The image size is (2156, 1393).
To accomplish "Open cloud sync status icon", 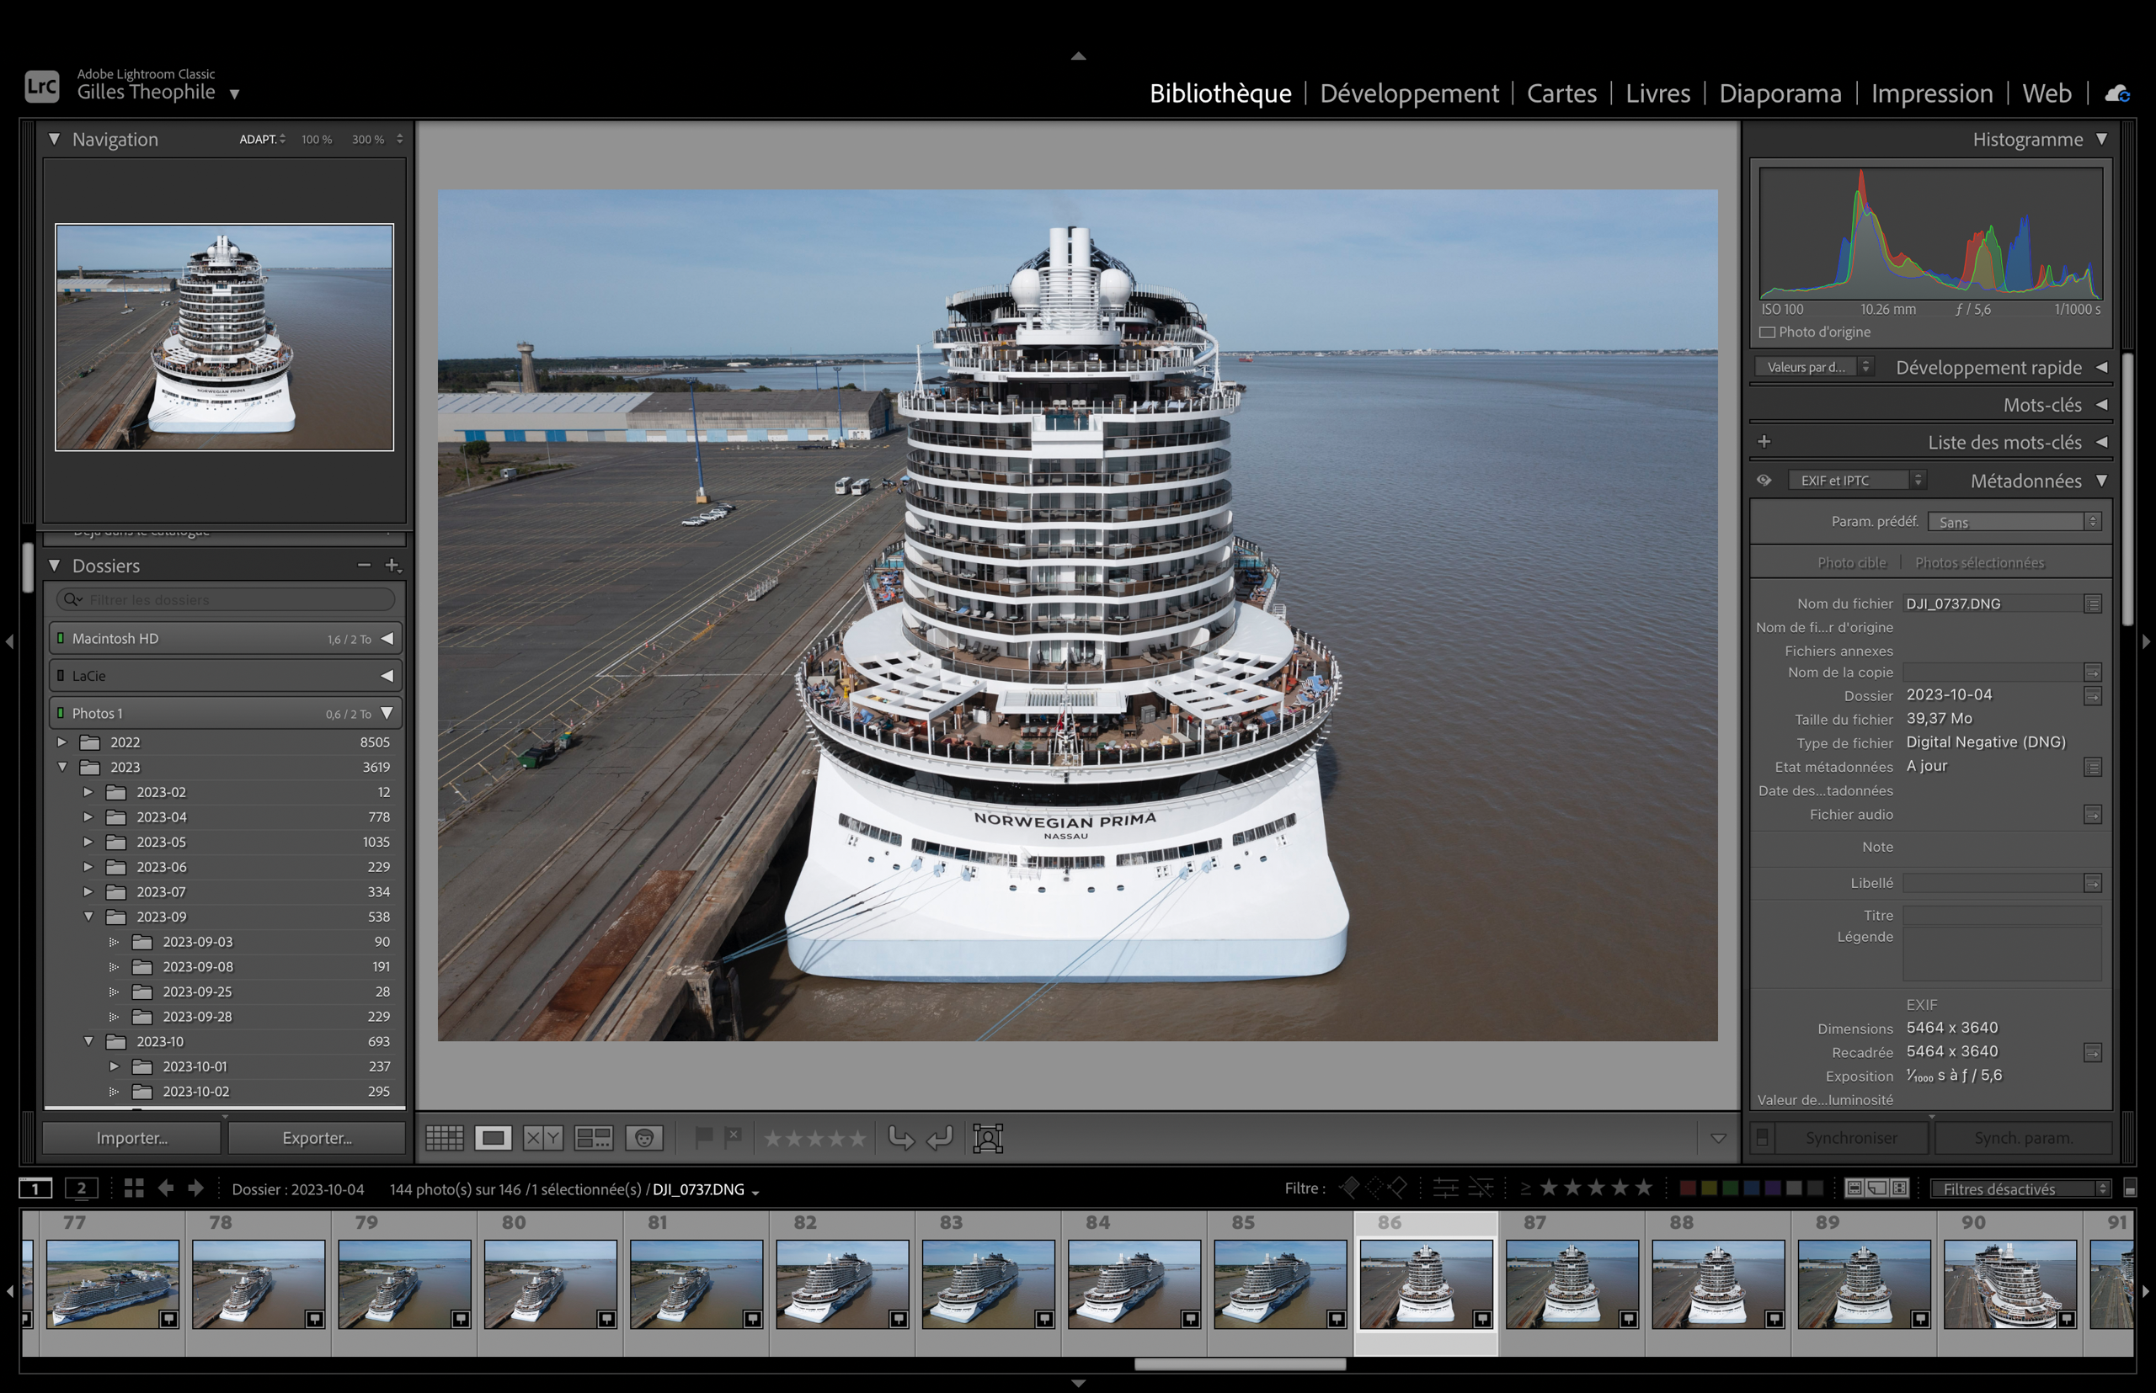I will [x=2118, y=93].
